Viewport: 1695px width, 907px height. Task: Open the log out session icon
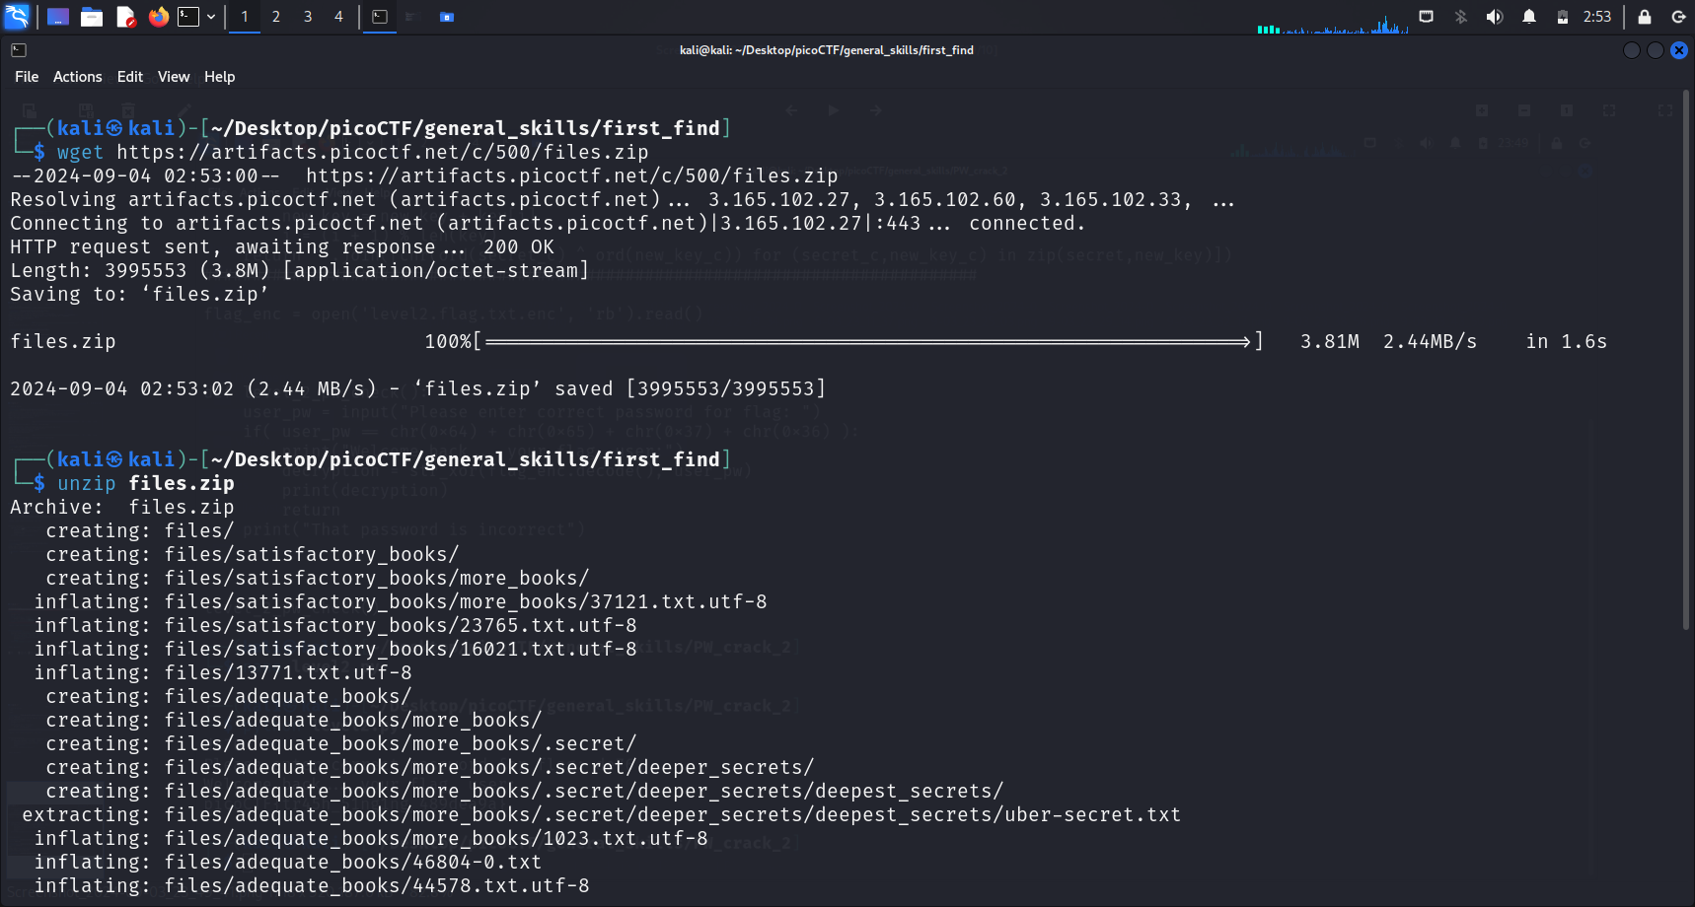pyautogui.click(x=1678, y=17)
